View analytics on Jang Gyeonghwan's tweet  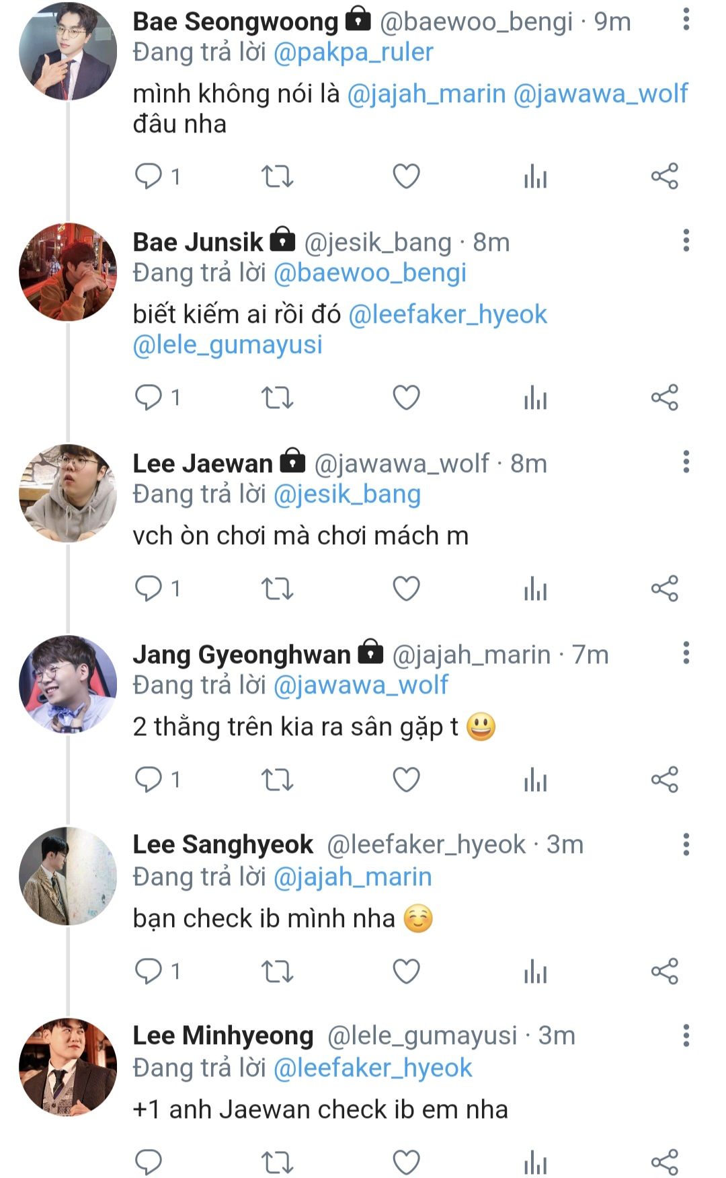pyautogui.click(x=535, y=780)
